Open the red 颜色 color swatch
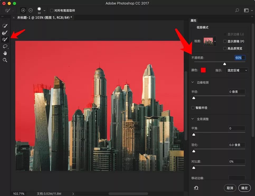The image size is (255, 196). coord(204,70)
